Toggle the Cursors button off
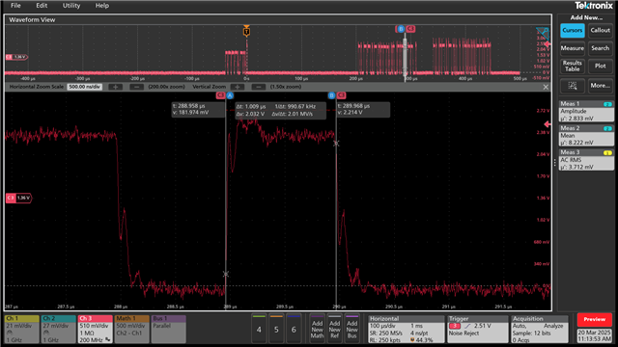 [573, 30]
